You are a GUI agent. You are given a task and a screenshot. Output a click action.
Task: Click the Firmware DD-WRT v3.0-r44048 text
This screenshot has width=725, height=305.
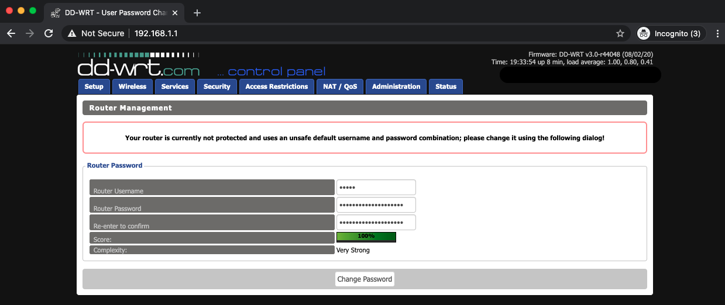tap(591, 54)
